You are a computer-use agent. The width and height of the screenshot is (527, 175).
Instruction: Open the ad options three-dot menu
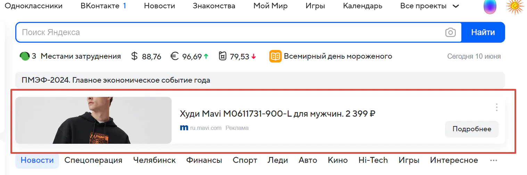point(496,108)
